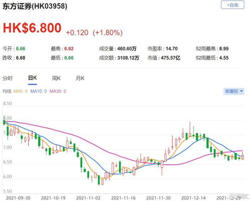Screen dimensions: 251x201
Task: Click the 东方证券(HK03958) stock title
Action: point(35,7)
